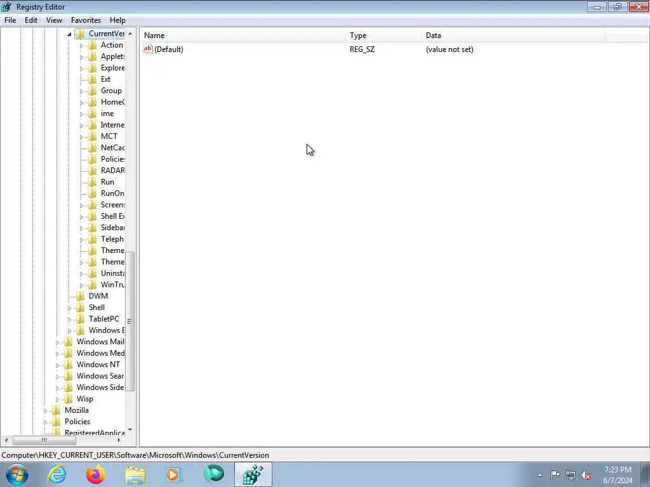650x487 pixels.
Task: Select the Windows Media key
Action: pyautogui.click(x=100, y=353)
